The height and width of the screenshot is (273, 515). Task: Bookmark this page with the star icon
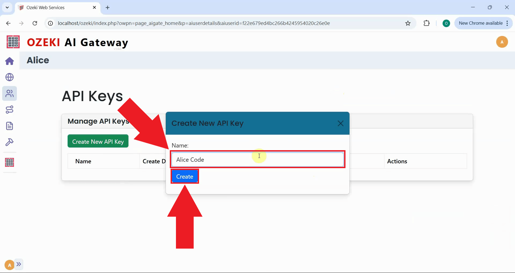tap(408, 23)
